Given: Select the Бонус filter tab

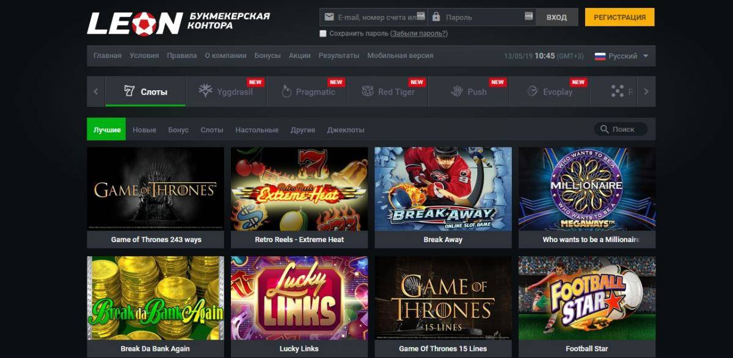Looking at the screenshot, I should pos(178,130).
